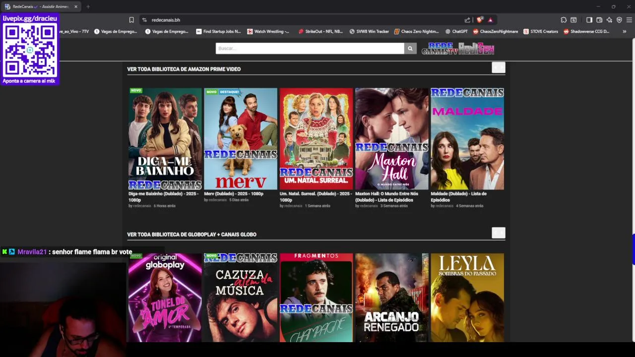Close the RedeCanais browser tab
The height and width of the screenshot is (357, 635).
pos(76,6)
